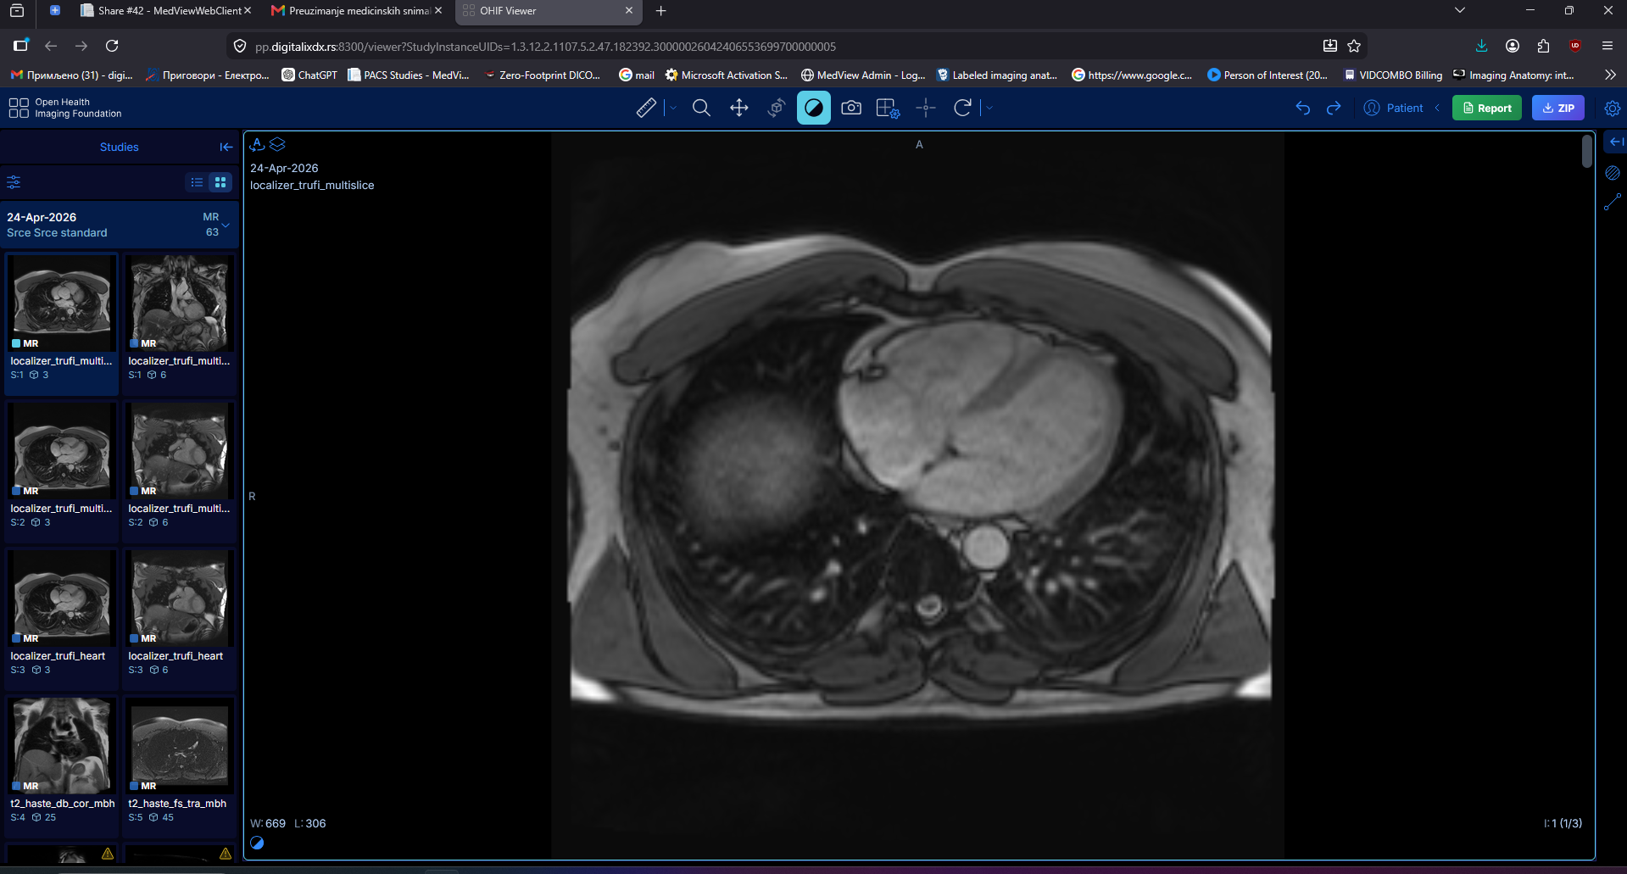The height and width of the screenshot is (874, 1627).
Task: Open the ChatGPT bookmark
Action: click(309, 75)
